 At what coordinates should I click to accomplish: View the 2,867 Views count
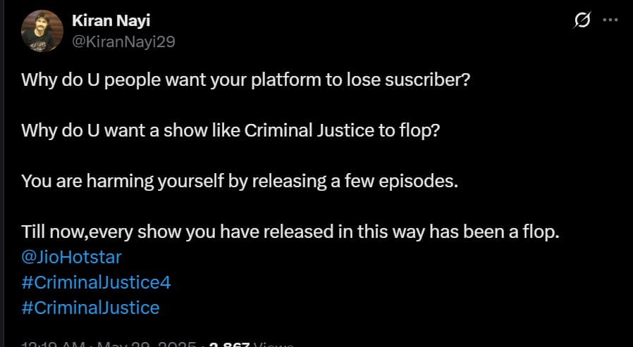(x=252, y=344)
